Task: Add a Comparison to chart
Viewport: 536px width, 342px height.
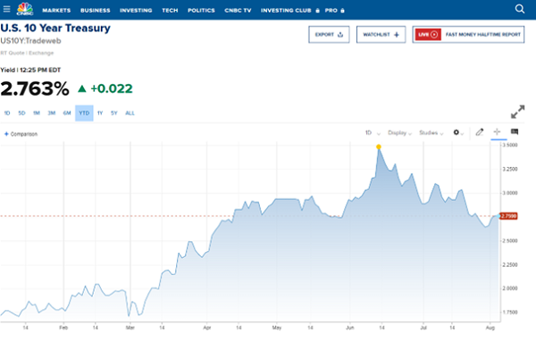Action: click(x=21, y=134)
